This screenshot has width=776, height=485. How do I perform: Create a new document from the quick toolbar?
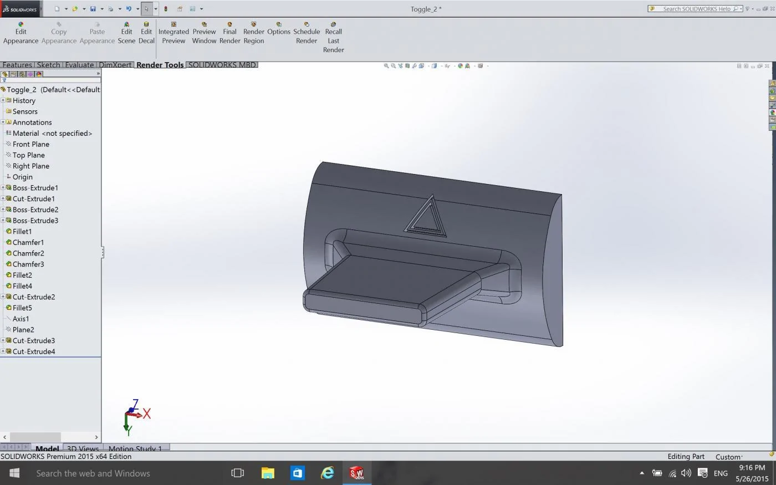click(x=57, y=9)
